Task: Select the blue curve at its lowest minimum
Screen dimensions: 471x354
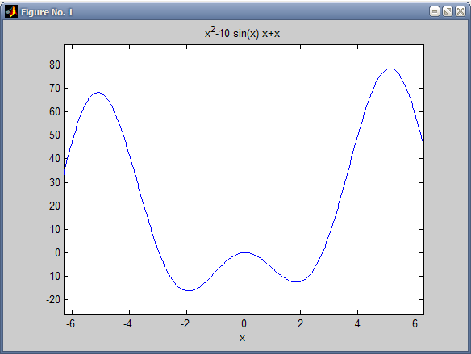Action: pyautogui.click(x=188, y=290)
